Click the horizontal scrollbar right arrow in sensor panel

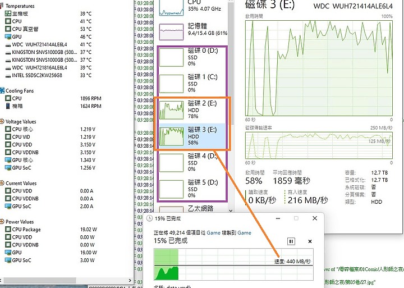[x=130, y=280]
